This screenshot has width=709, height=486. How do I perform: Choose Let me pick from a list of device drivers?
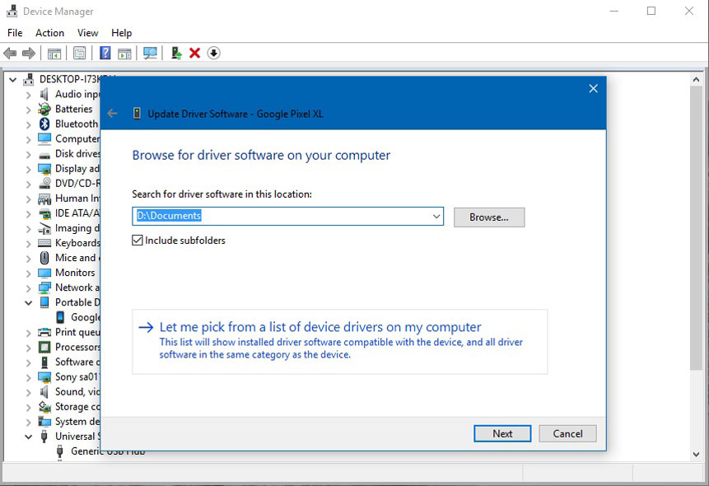tap(339, 342)
